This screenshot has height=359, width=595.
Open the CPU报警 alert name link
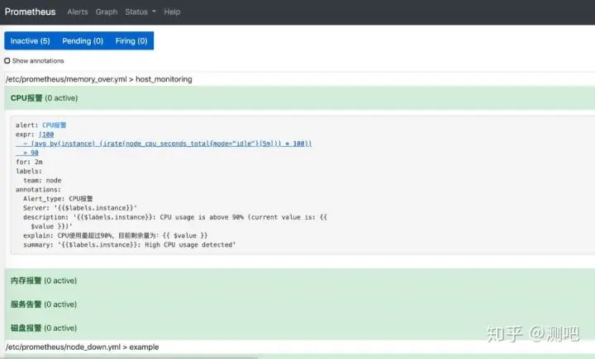(54, 125)
